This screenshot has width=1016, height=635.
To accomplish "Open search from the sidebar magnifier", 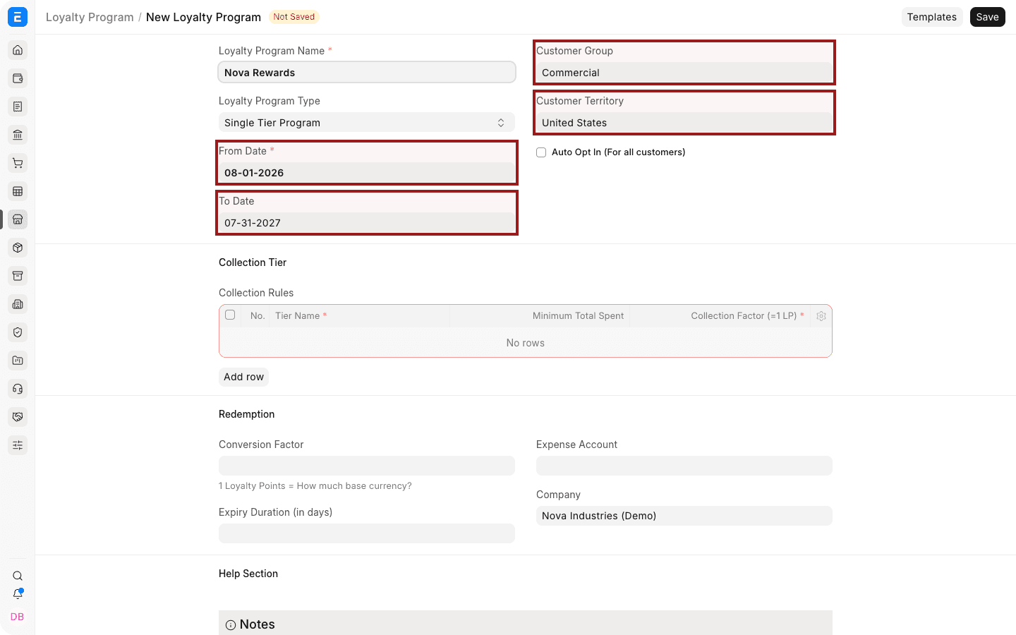I will pyautogui.click(x=18, y=576).
